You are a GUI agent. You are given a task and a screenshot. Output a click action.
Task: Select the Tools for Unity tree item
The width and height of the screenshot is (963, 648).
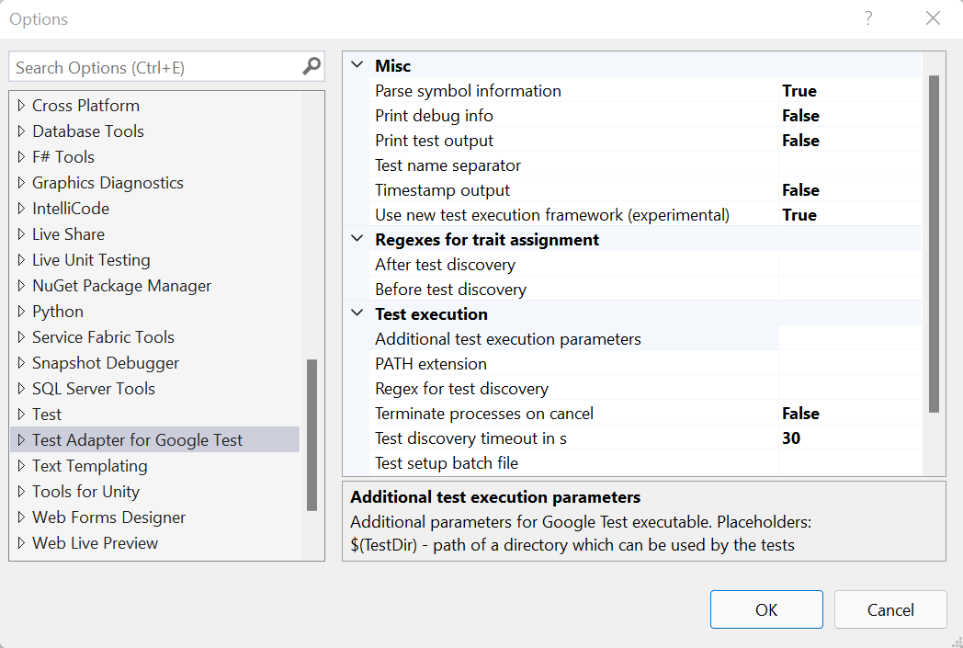pos(85,491)
